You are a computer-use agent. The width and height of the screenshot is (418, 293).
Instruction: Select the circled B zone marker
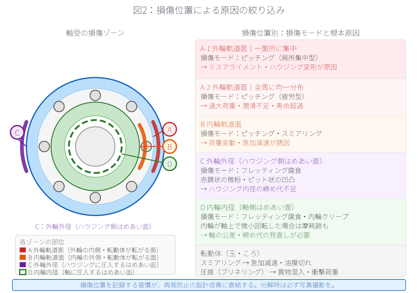[170, 146]
